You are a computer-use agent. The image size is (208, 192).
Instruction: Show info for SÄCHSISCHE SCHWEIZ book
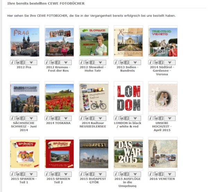point(12,118)
